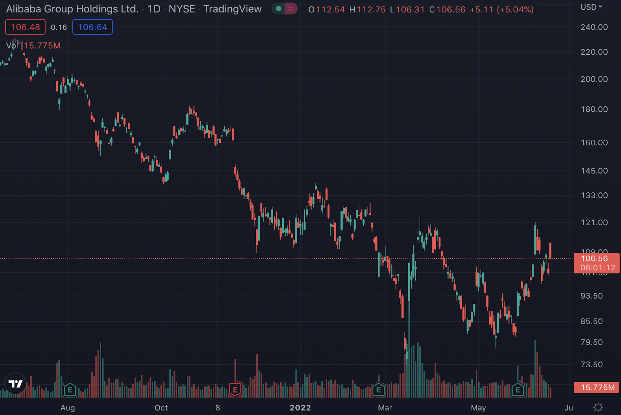Click the "Oct" time axis label
Image resolution: width=621 pixels, height=415 pixels.
[x=161, y=408]
